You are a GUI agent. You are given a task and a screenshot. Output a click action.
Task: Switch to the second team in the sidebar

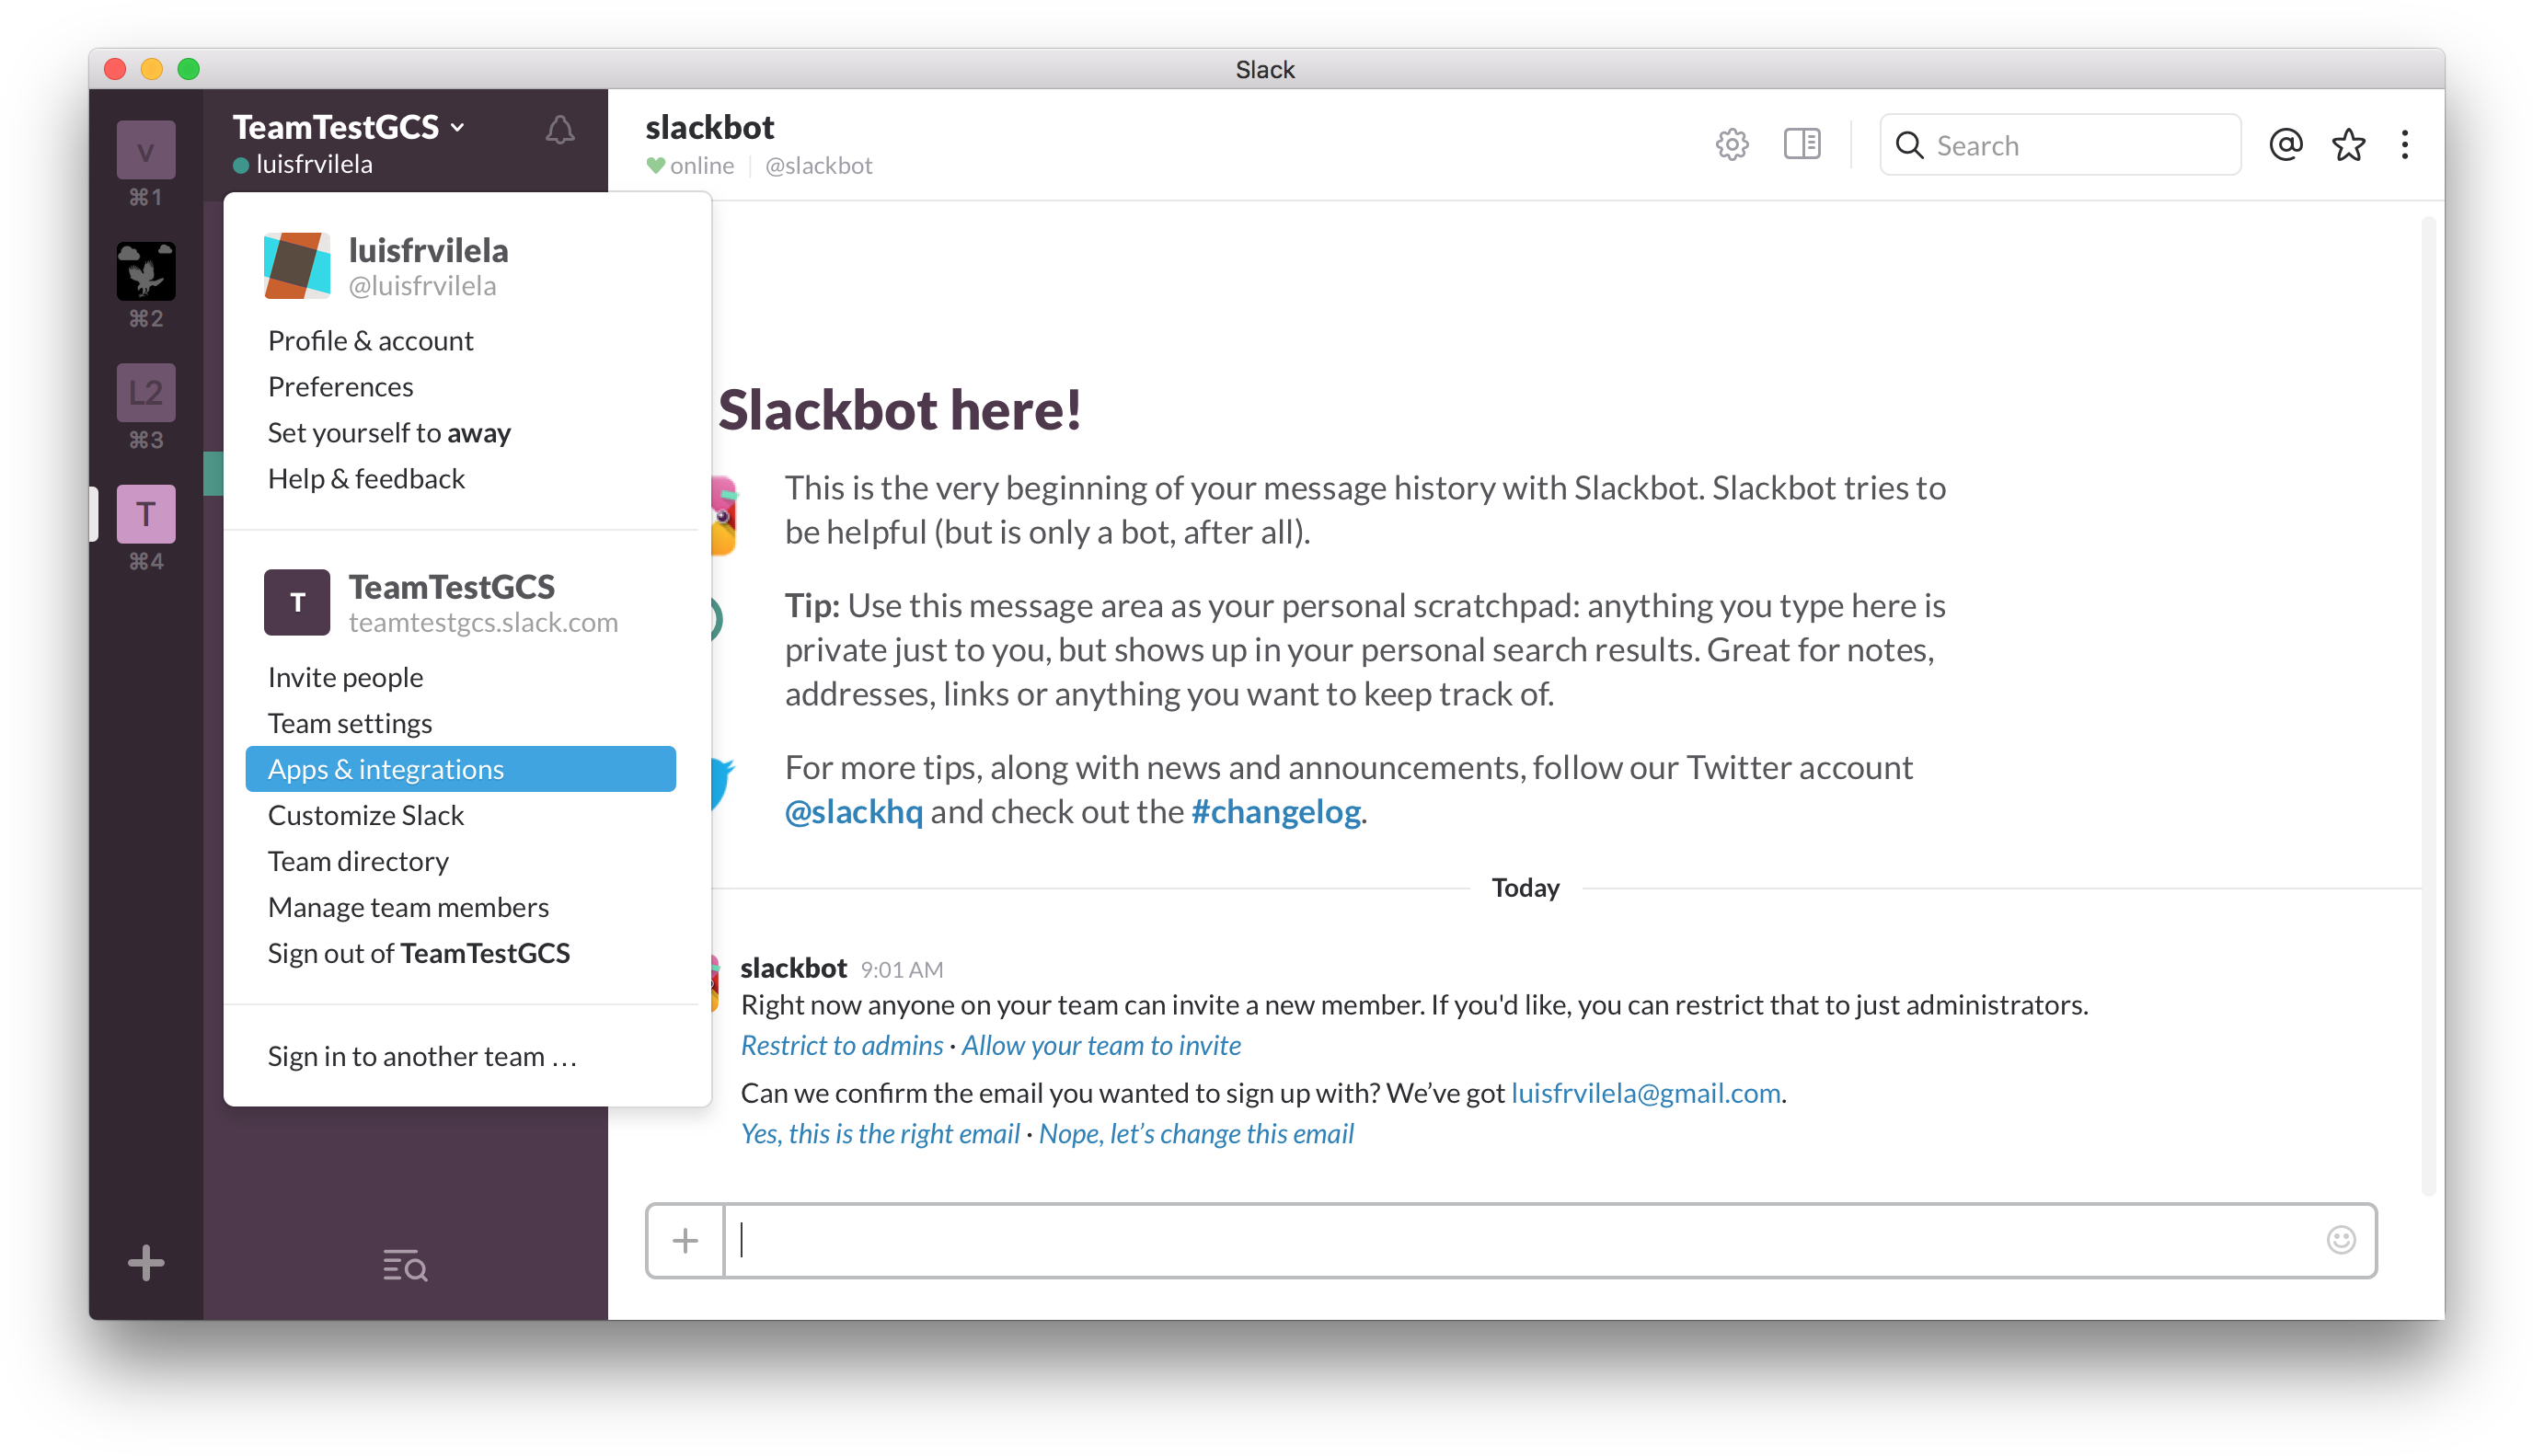pos(145,270)
